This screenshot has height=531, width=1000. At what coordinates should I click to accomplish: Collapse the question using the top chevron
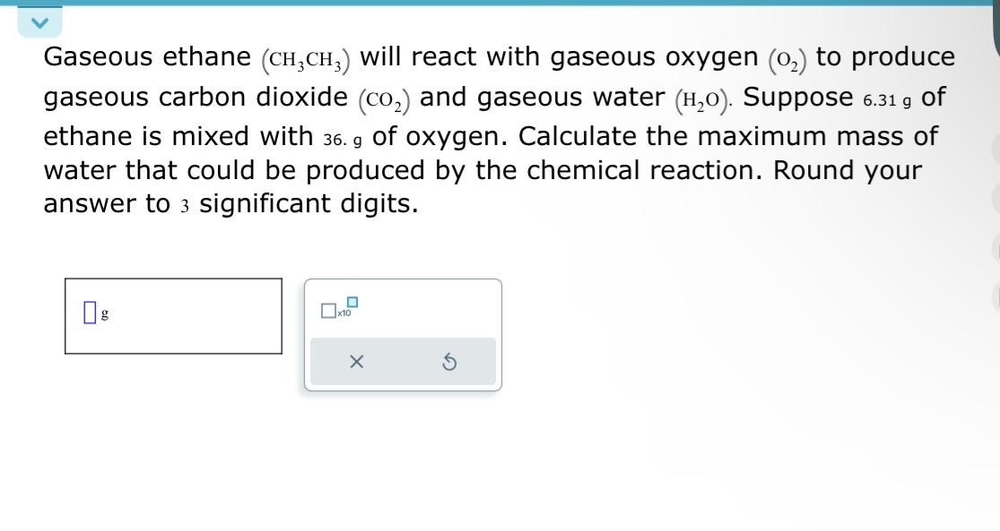coord(39,23)
